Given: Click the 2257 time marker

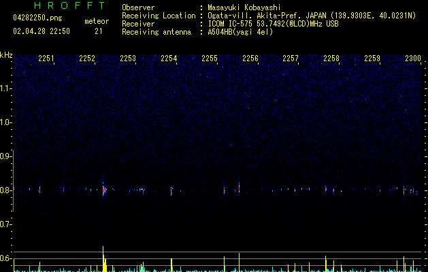Looking at the screenshot, I should [x=291, y=58].
